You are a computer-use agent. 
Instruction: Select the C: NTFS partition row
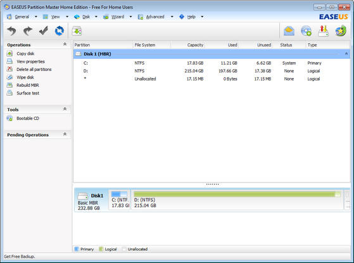pos(212,63)
